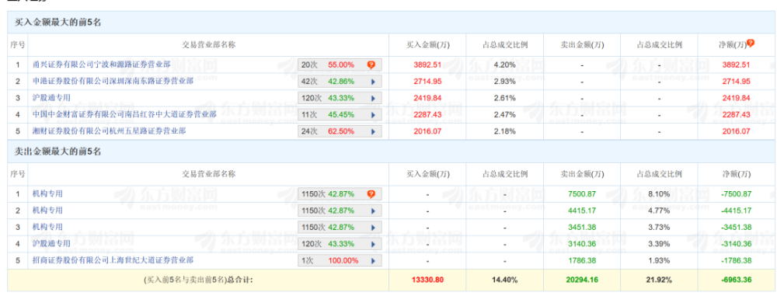This screenshot has width=777, height=296.
Task: Open 申港证券深圳深南东路证券营业部 link
Action: coord(113,82)
